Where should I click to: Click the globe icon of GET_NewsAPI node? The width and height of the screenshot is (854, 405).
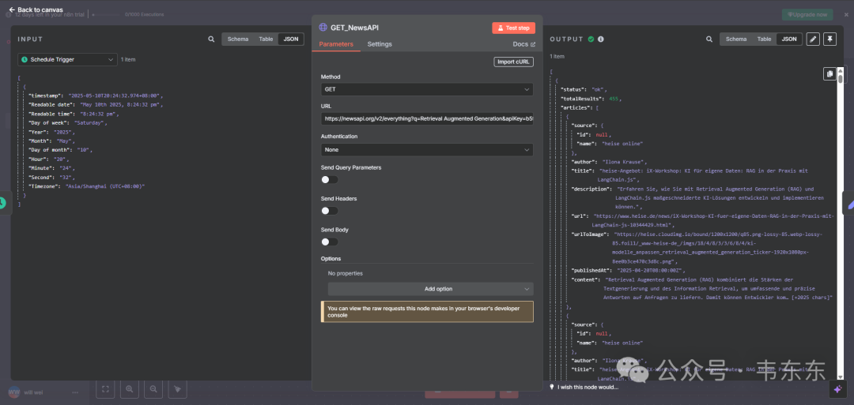[323, 27]
